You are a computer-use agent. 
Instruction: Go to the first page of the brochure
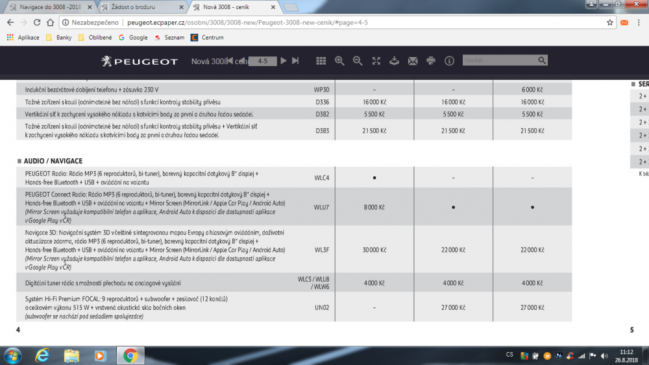tap(230, 61)
